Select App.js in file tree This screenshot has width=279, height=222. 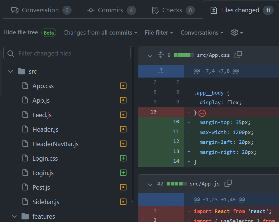coord(41,100)
